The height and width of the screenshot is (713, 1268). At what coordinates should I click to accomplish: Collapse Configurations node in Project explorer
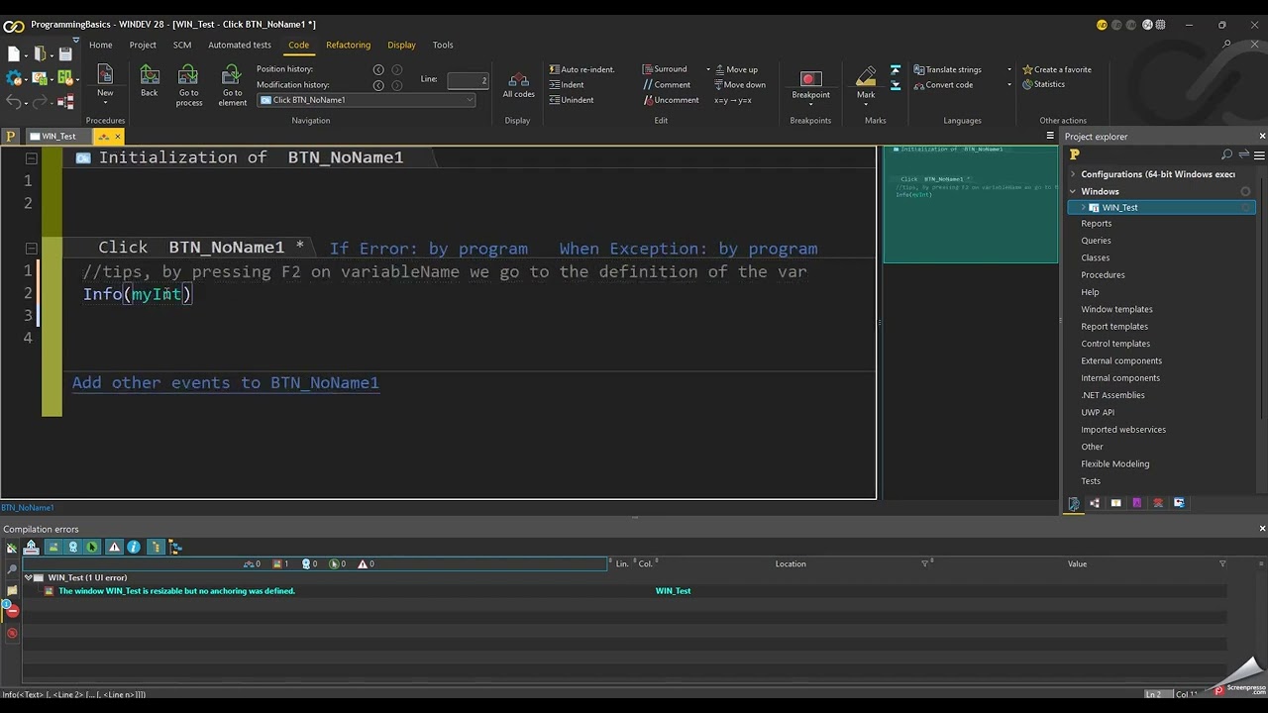[1072, 174]
